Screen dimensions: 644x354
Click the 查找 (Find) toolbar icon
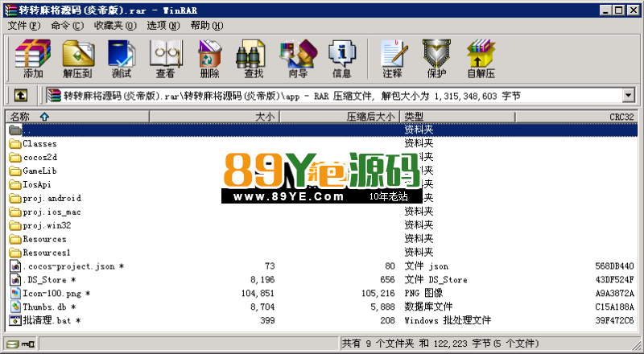coord(253,58)
